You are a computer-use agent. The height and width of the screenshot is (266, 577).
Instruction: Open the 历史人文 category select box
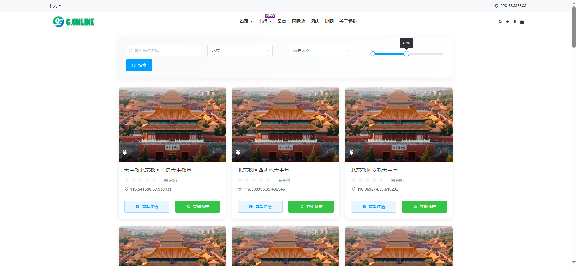click(321, 51)
